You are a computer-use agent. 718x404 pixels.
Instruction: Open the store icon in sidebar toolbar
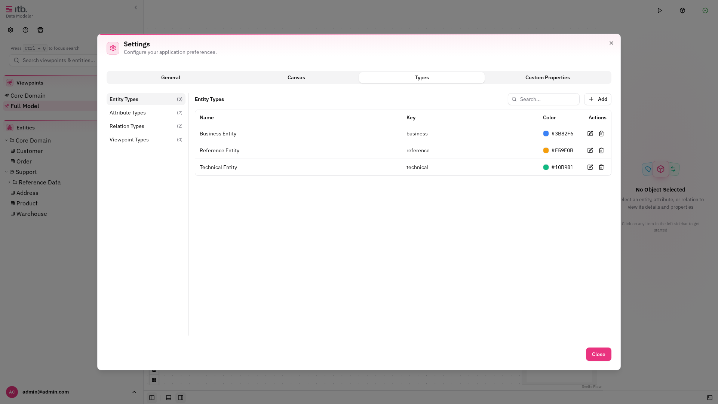tap(40, 30)
